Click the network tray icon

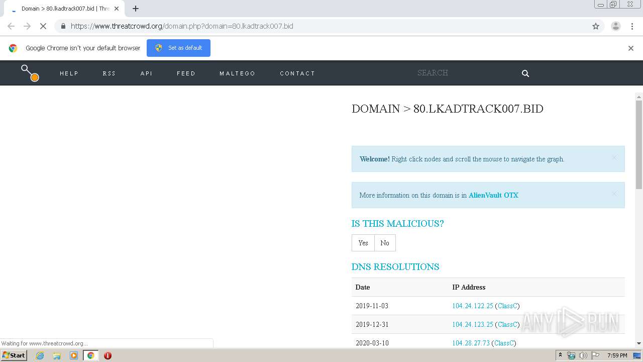tap(571, 355)
